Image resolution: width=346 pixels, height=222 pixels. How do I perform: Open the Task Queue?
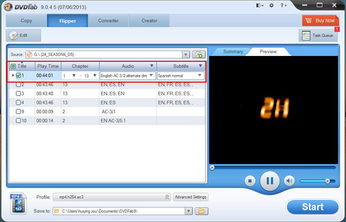coord(318,35)
